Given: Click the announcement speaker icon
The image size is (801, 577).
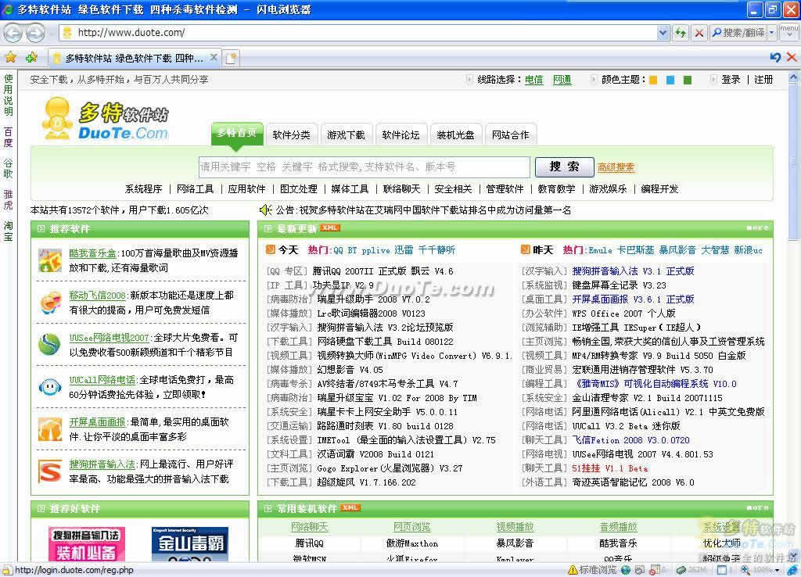Looking at the screenshot, I should [x=265, y=210].
